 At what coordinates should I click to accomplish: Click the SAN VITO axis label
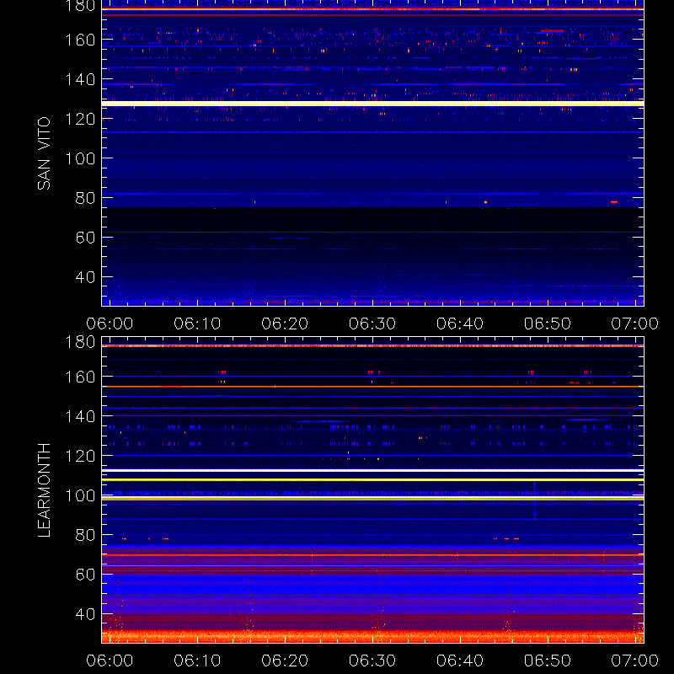coord(44,153)
